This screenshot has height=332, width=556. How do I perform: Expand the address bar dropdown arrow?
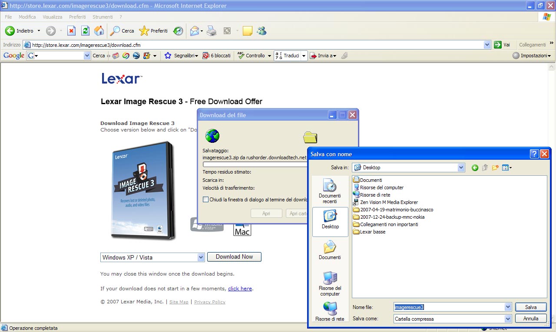coord(487,45)
